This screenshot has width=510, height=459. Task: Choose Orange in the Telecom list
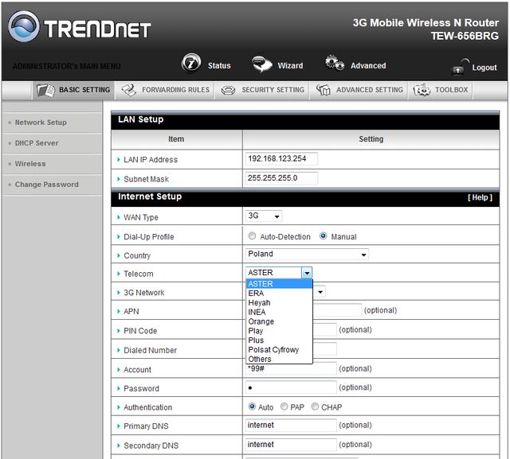click(x=279, y=321)
